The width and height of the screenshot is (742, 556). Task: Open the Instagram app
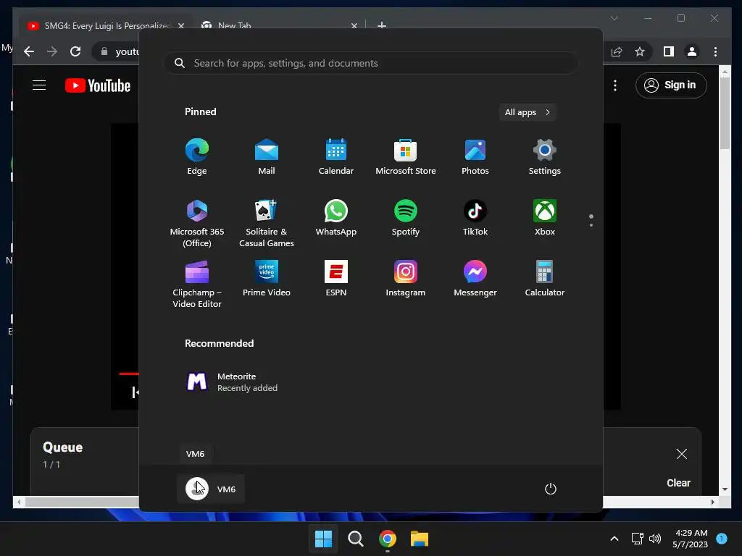coord(406,279)
